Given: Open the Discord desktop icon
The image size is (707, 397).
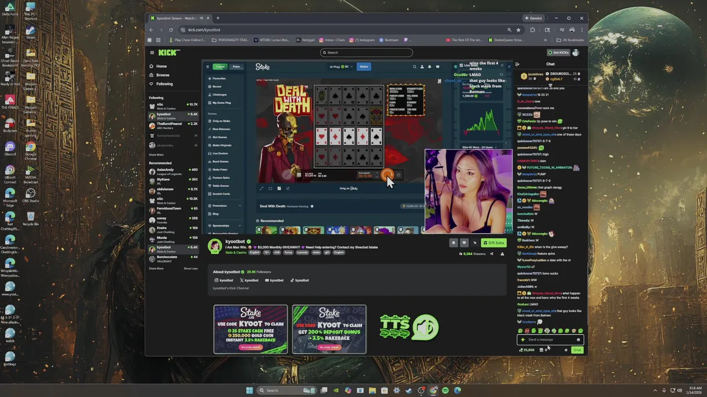Looking at the screenshot, I should (x=10, y=148).
